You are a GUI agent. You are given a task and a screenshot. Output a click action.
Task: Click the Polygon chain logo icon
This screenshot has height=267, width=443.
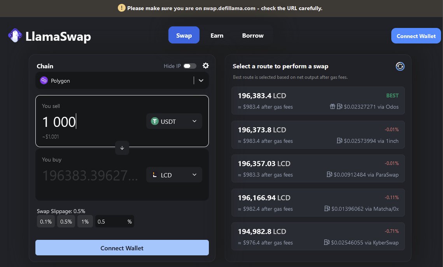(44, 81)
